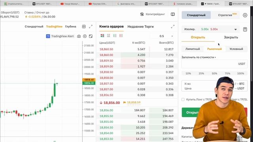Click chart fullscreen square icon
Screen dimensions: 253x142
[x=91, y=36]
